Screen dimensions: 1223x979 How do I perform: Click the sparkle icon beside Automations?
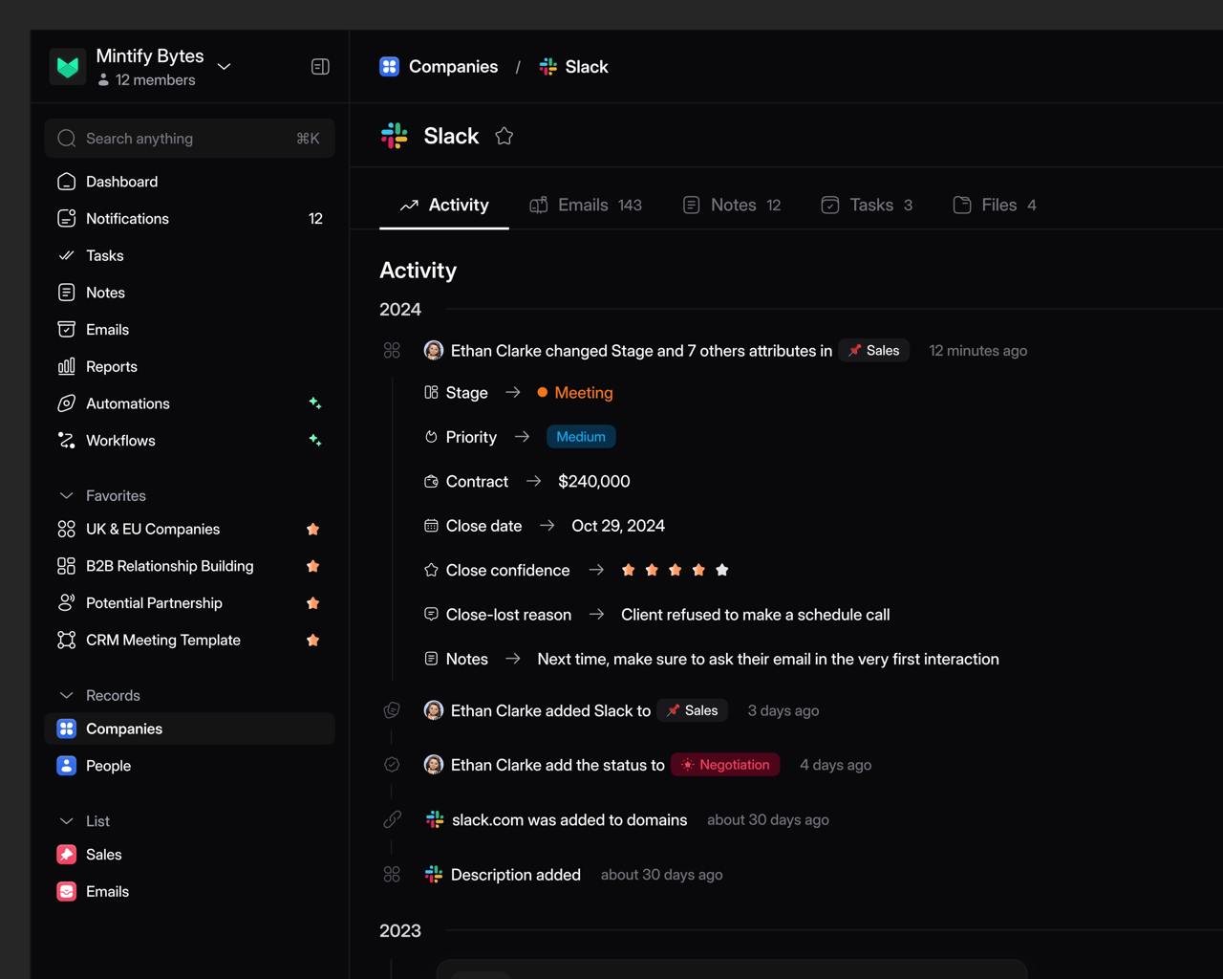point(314,403)
